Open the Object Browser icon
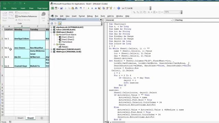The height and width of the screenshot is (123, 219). tap(111, 8)
